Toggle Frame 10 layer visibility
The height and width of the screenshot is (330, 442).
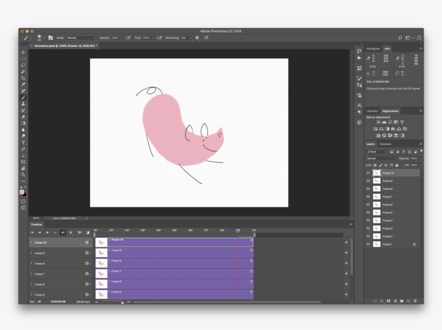point(368,173)
